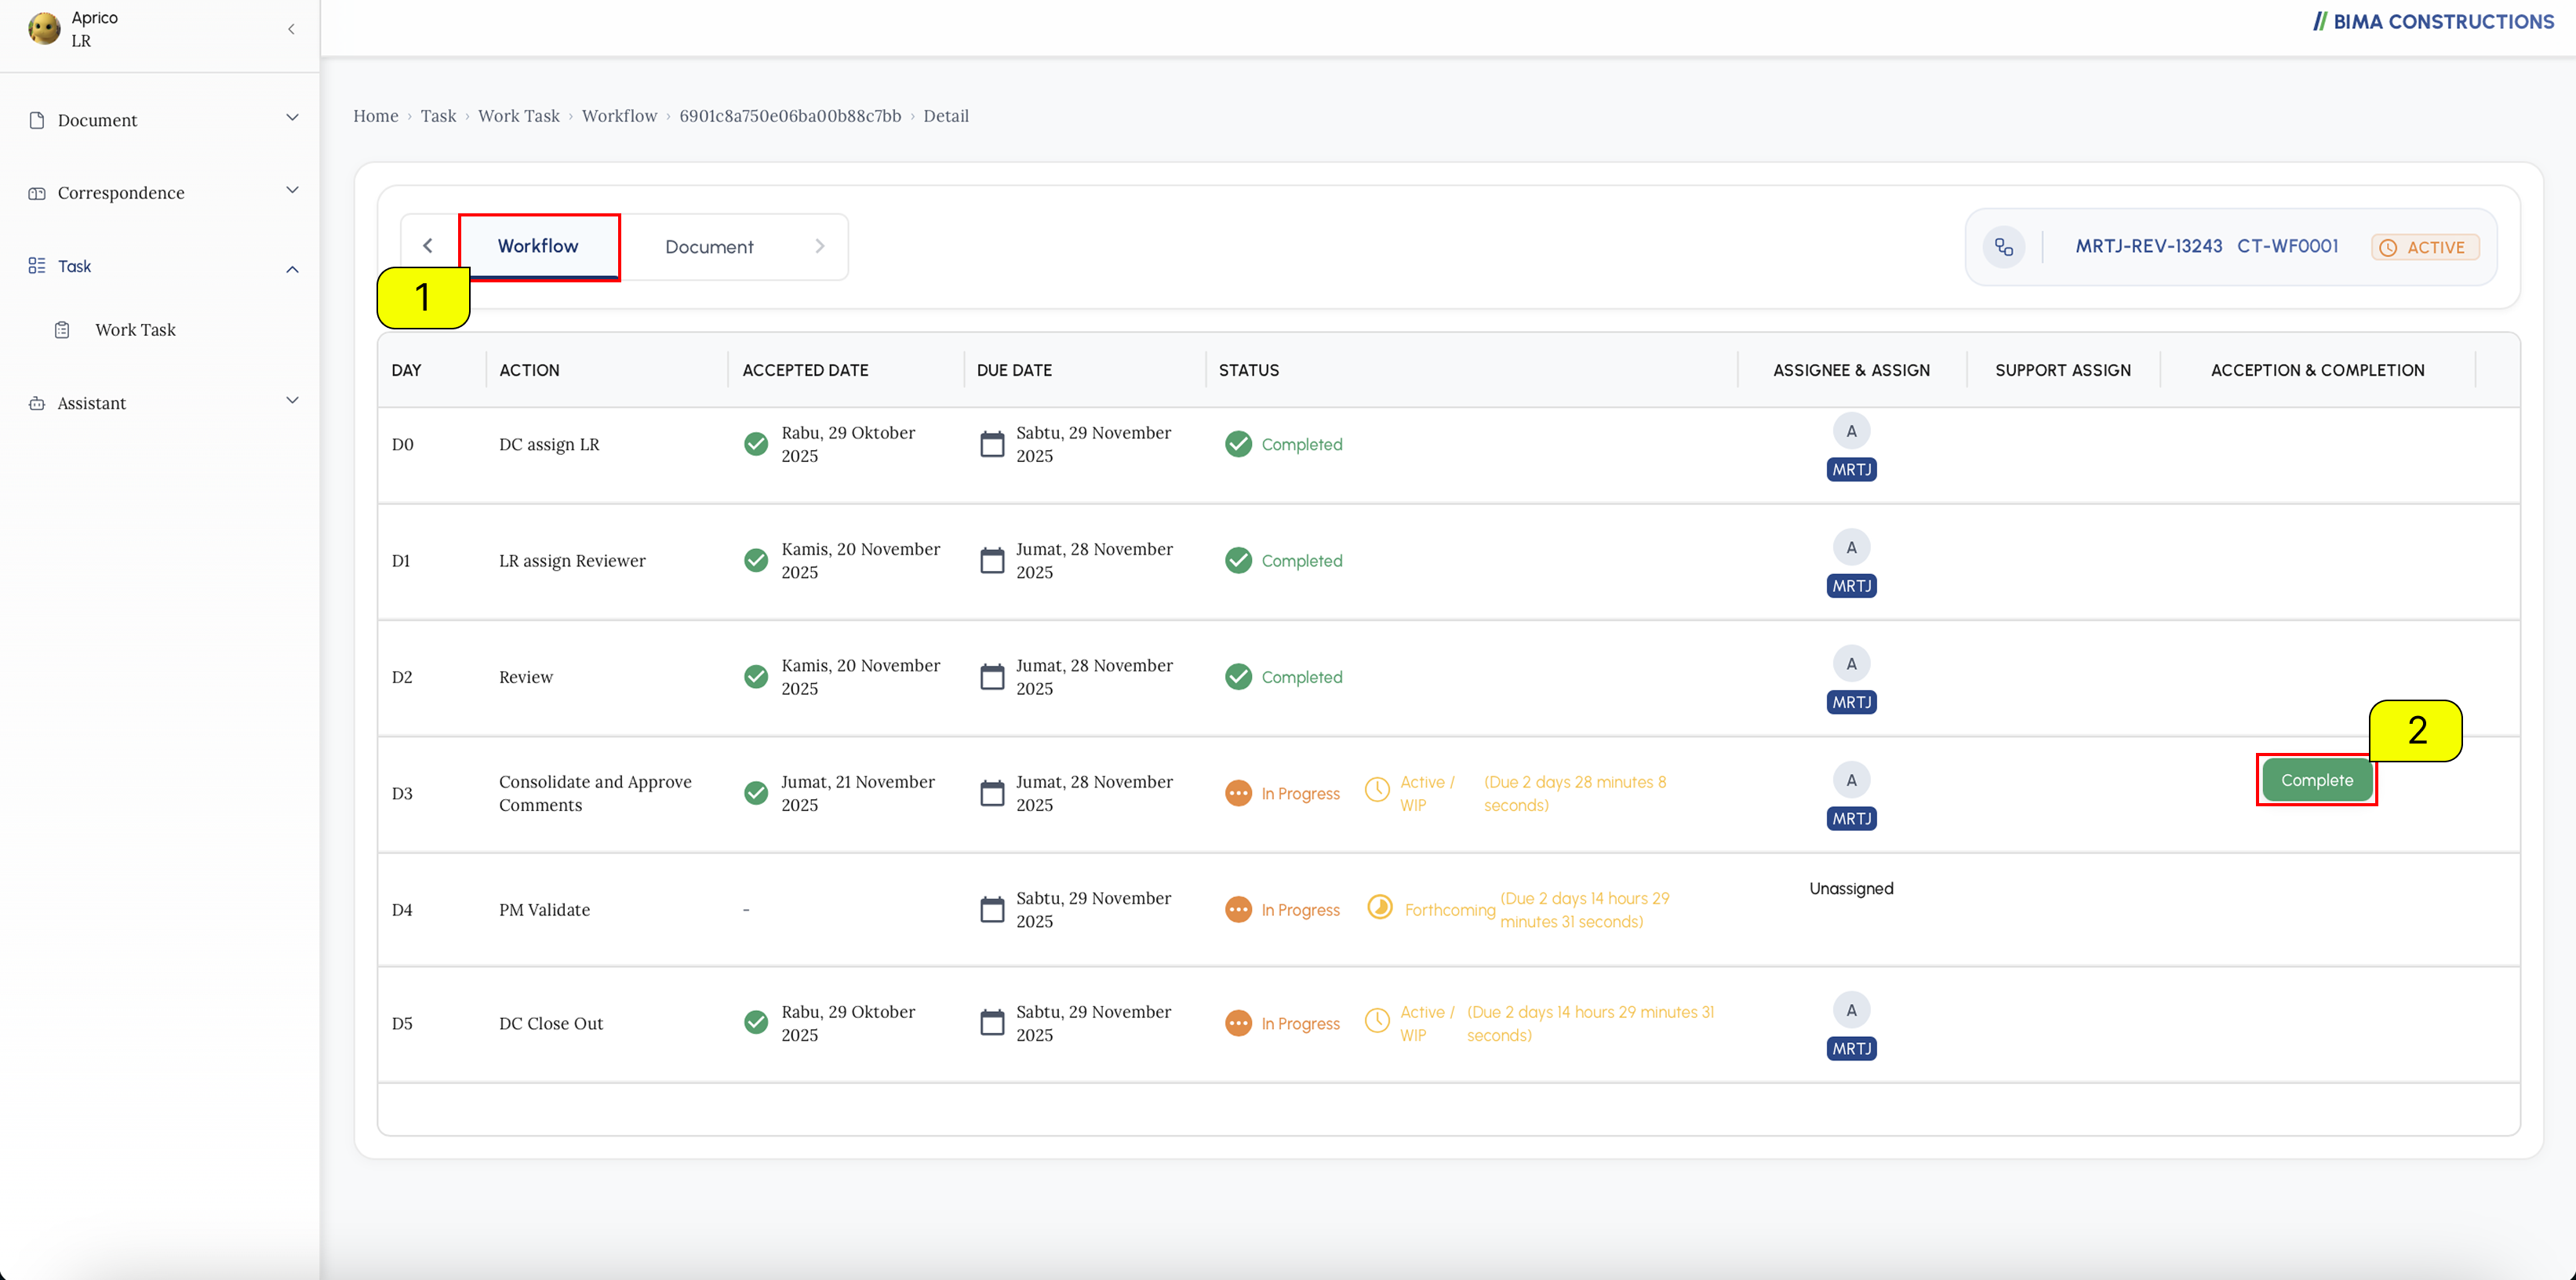
Task: Open Work Task breadcrumb link
Action: [518, 116]
